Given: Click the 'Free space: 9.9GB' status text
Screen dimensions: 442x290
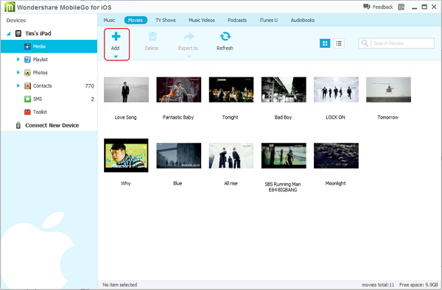Looking at the screenshot, I should pyautogui.click(x=418, y=285).
